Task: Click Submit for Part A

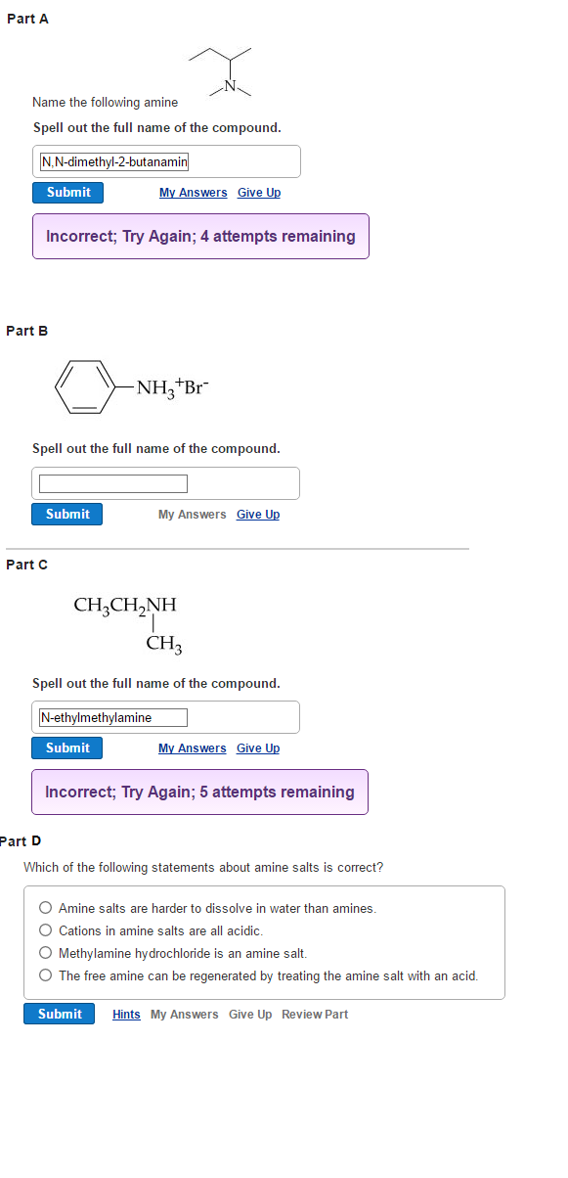Action: point(66,192)
